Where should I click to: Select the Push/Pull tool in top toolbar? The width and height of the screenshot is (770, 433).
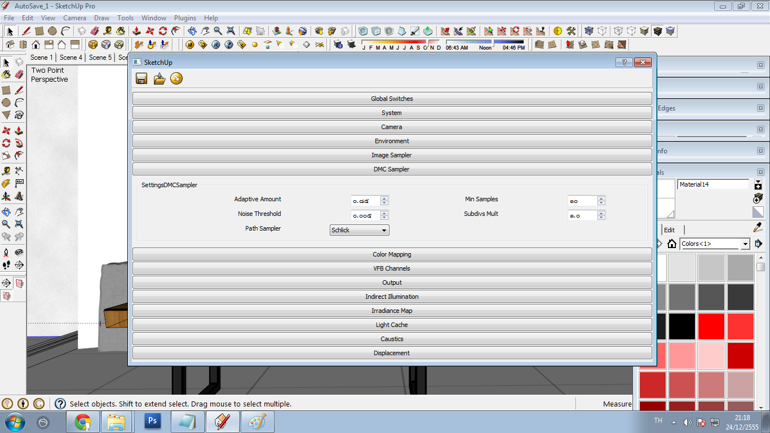(136, 31)
